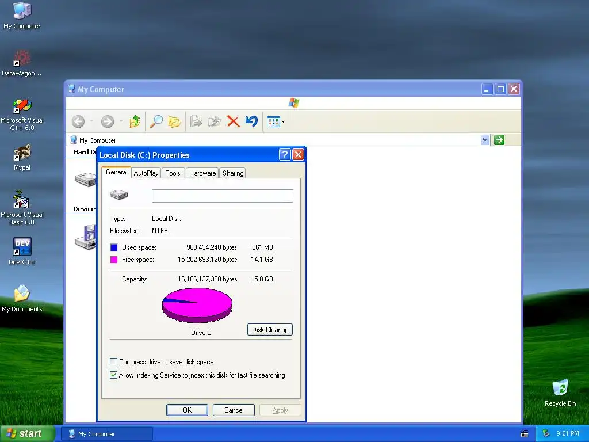Click the Copy To toolbar icon
This screenshot has width=589, height=442.
click(215, 121)
